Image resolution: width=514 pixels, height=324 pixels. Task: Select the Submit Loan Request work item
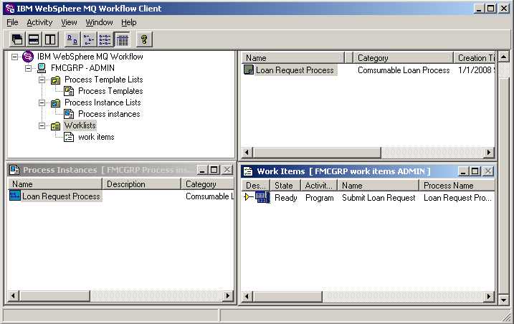click(379, 198)
